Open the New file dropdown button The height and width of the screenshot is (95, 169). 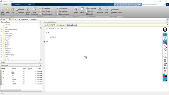[x=8, y=11]
